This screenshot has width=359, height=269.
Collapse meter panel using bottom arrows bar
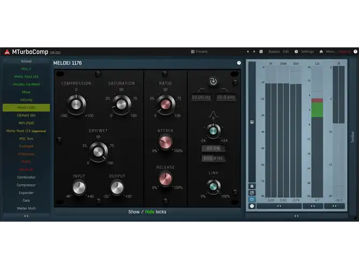pos(297,216)
